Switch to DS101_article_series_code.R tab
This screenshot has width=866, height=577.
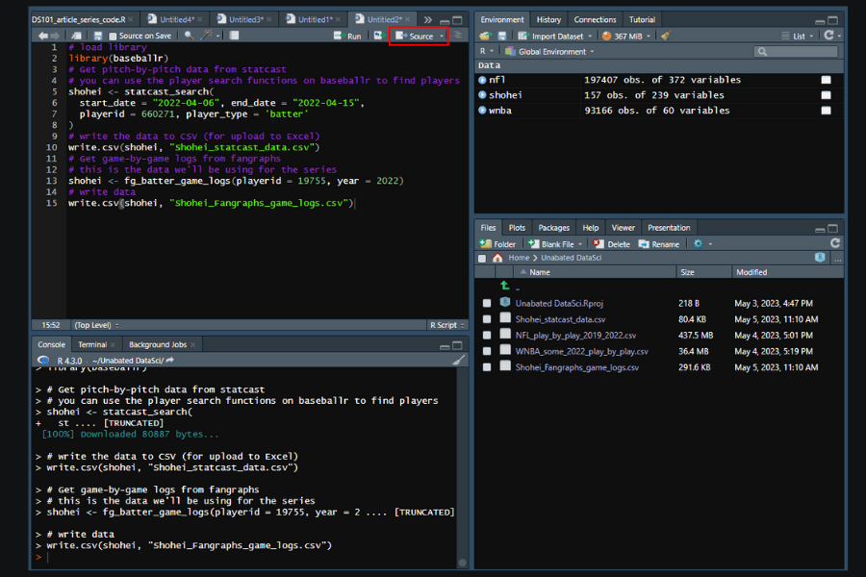coord(79,19)
